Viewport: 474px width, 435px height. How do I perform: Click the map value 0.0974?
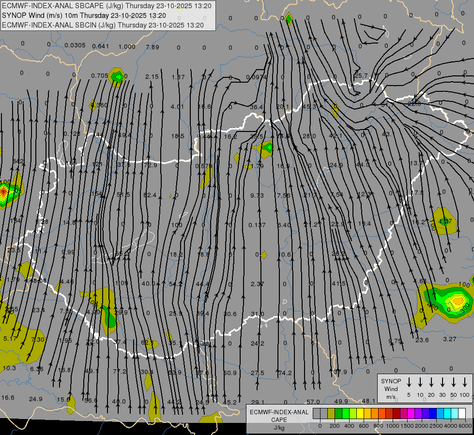[256, 77]
